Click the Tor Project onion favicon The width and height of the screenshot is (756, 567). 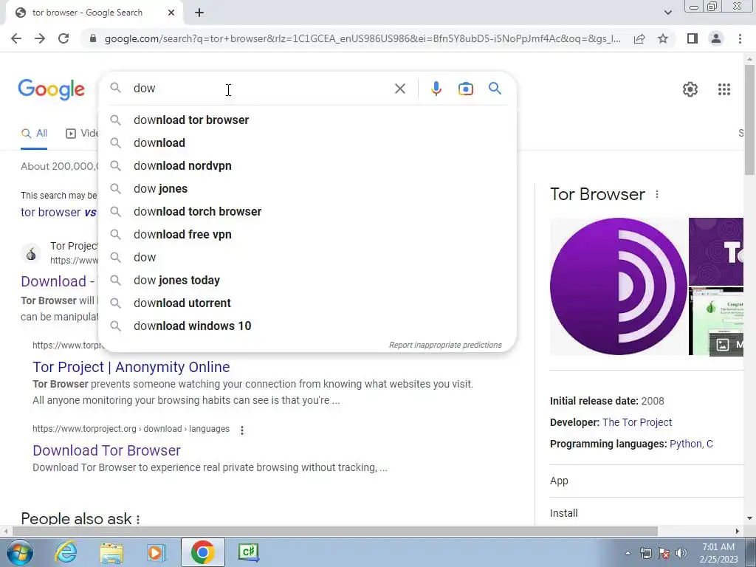tap(31, 253)
